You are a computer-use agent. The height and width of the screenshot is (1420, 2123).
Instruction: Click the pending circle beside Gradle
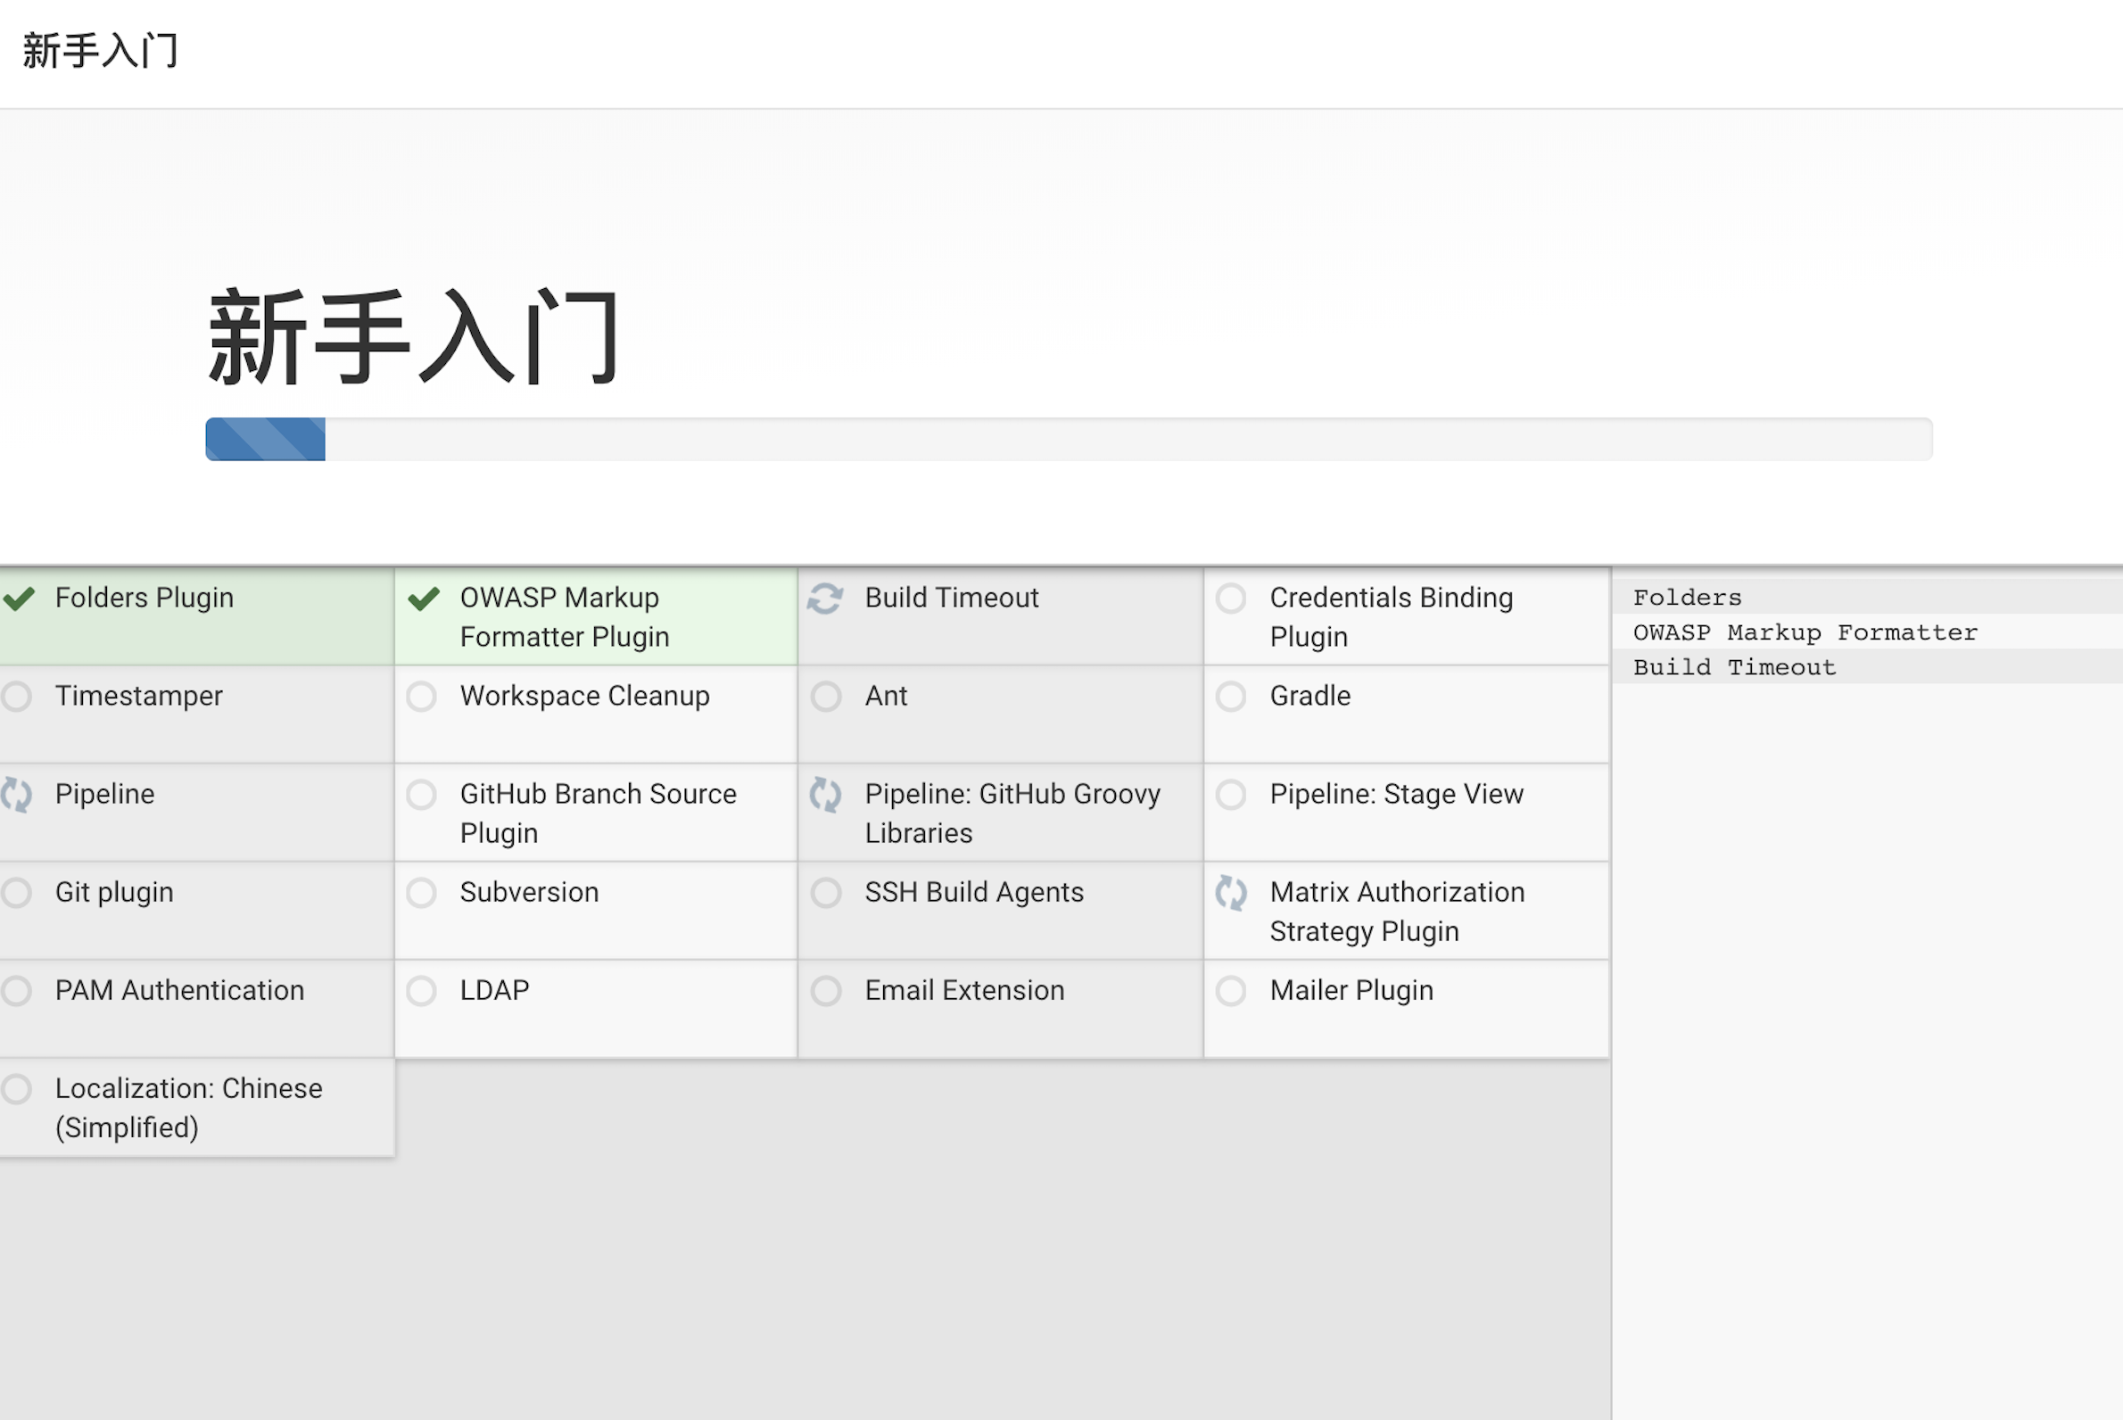tap(1231, 697)
